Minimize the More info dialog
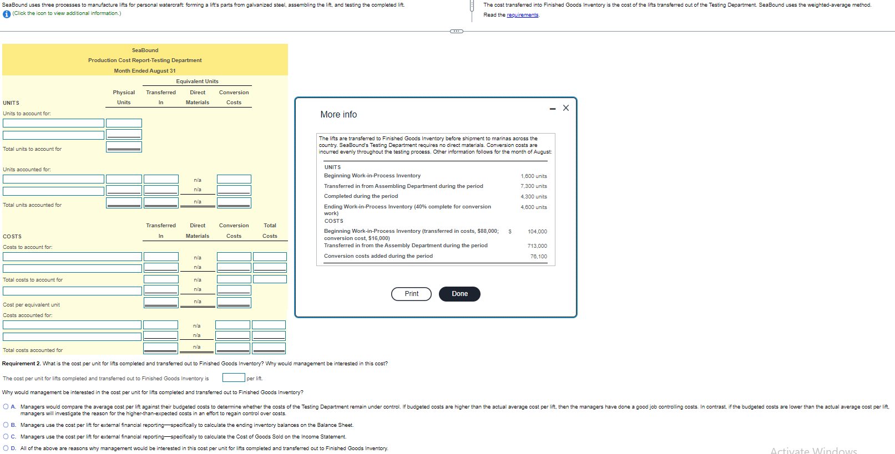 (x=553, y=109)
